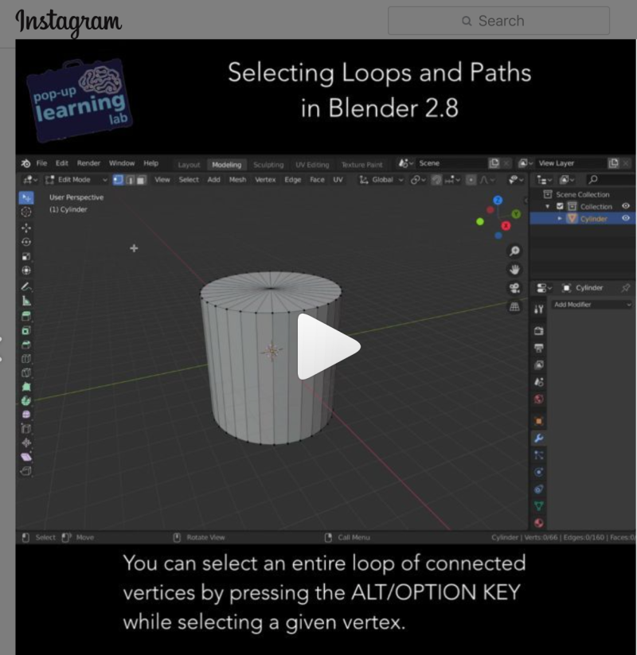Enable face select mode
Viewport: 637px width, 655px height.
click(x=141, y=180)
